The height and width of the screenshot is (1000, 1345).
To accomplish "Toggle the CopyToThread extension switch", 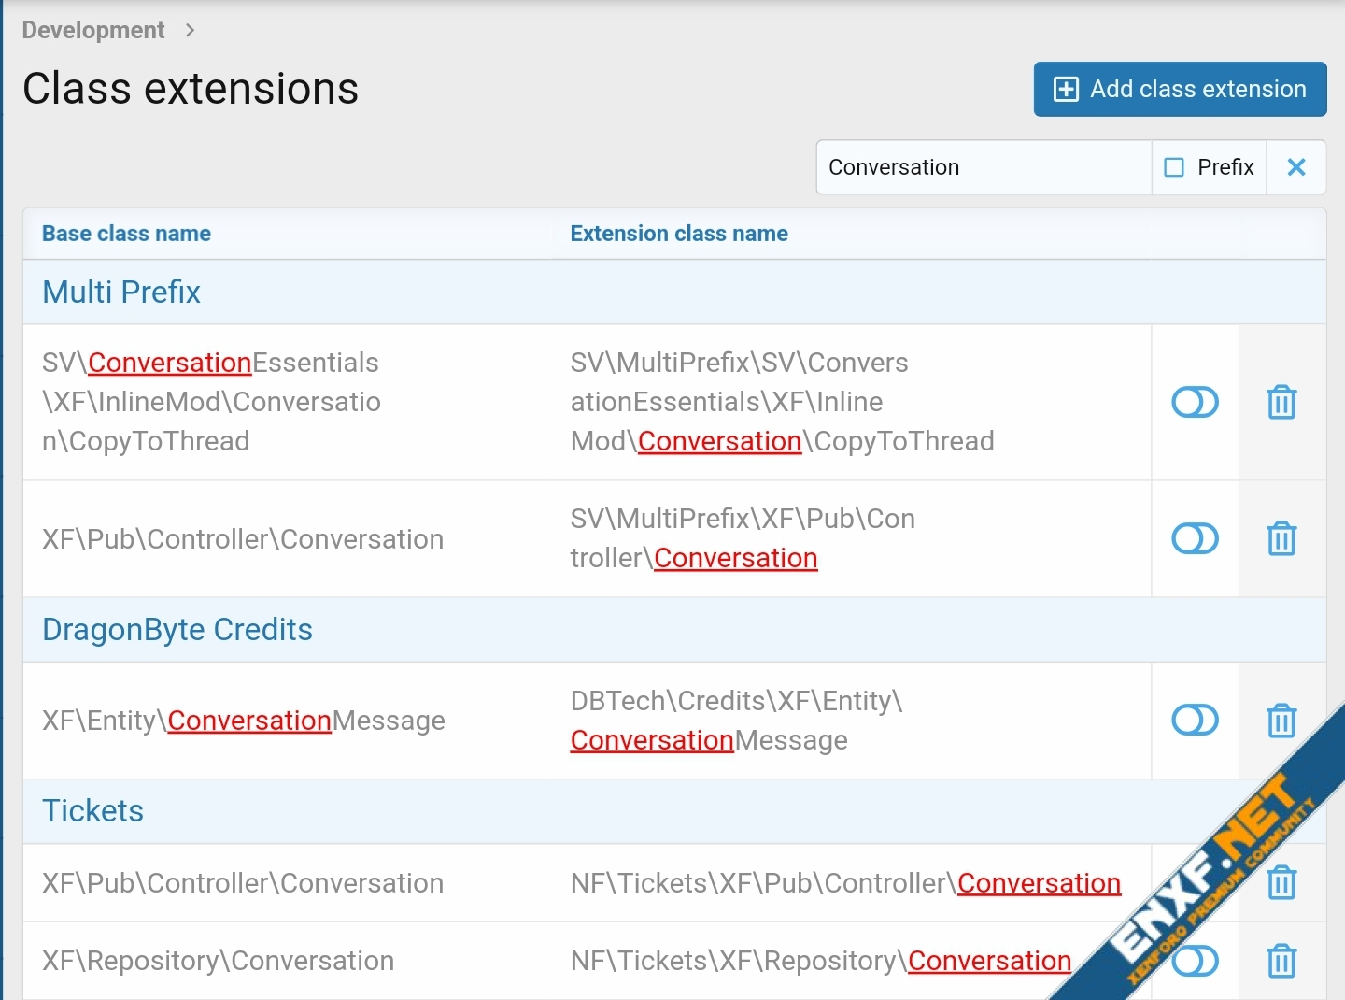I will [1195, 403].
